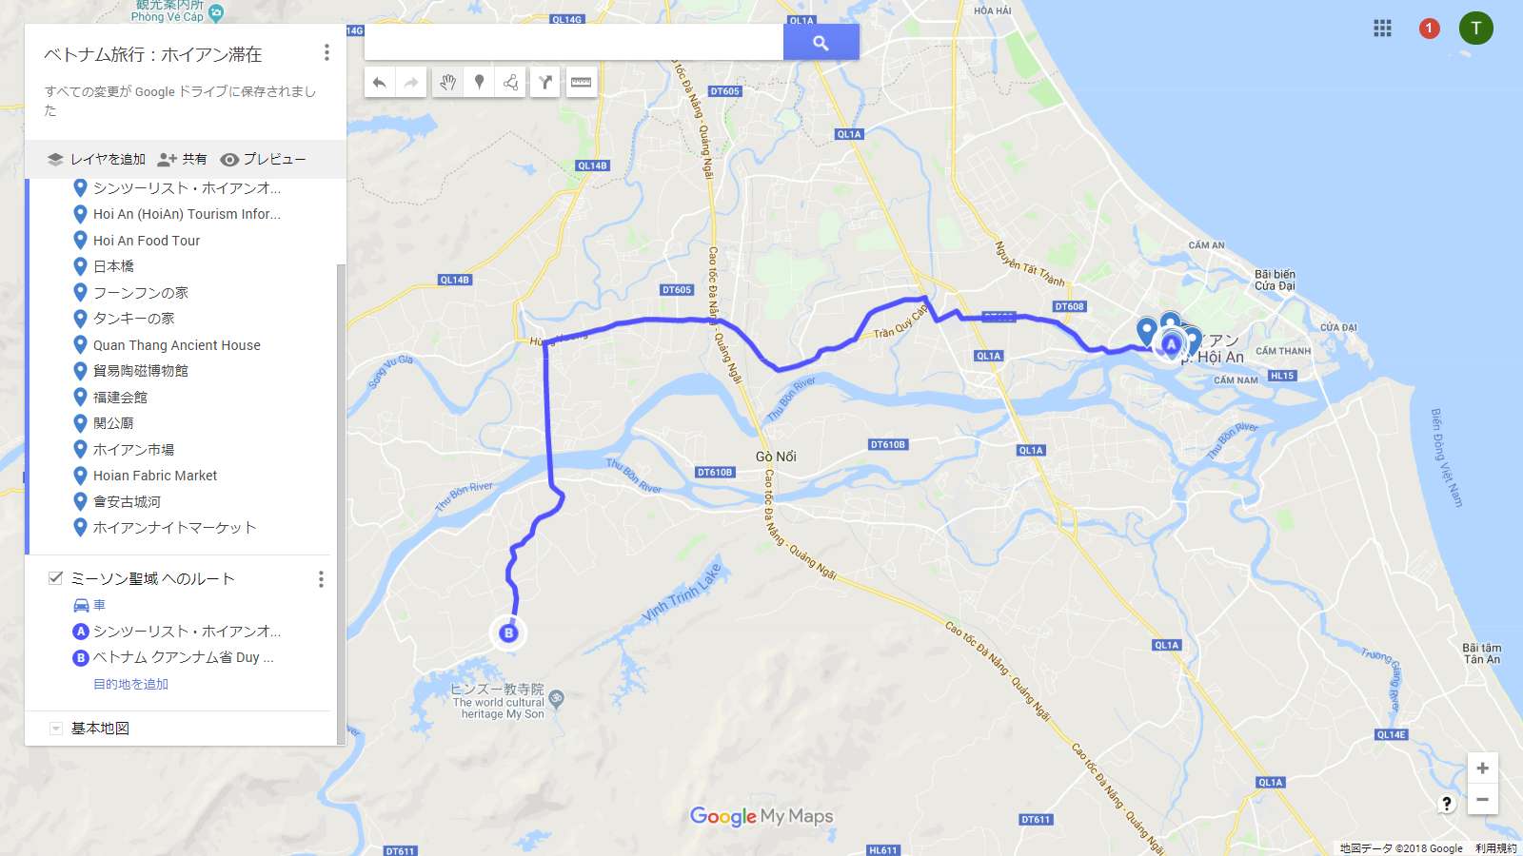Expand the 基本地図 base map dropdown

pyautogui.click(x=56, y=729)
